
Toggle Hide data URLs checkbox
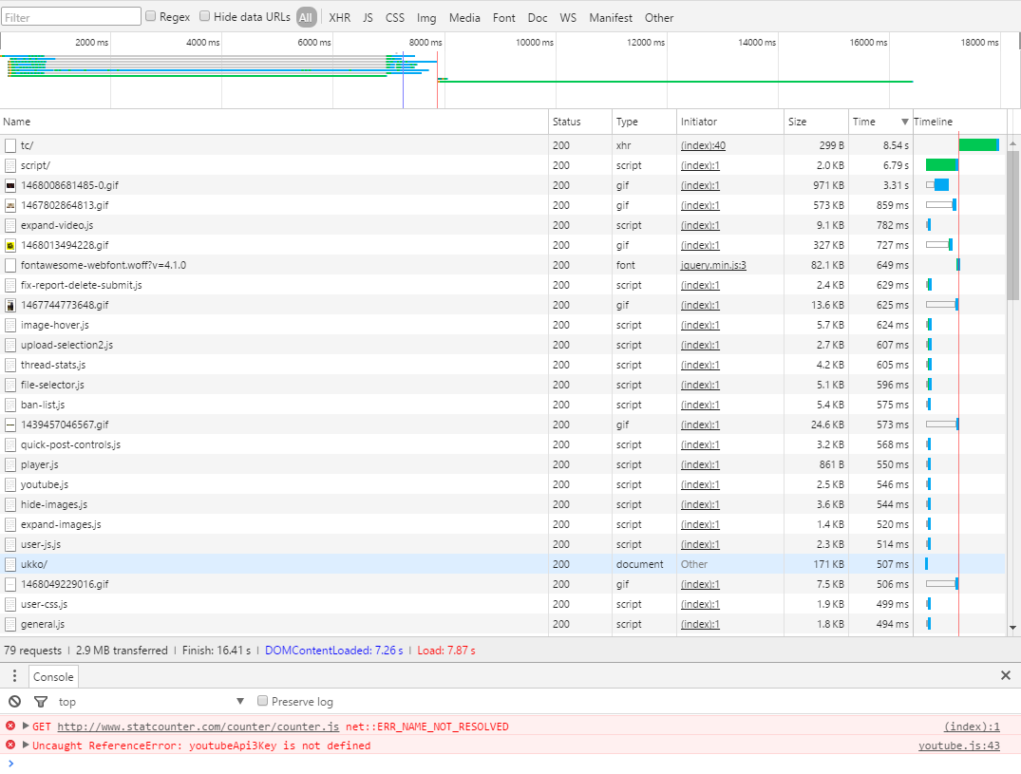click(205, 16)
